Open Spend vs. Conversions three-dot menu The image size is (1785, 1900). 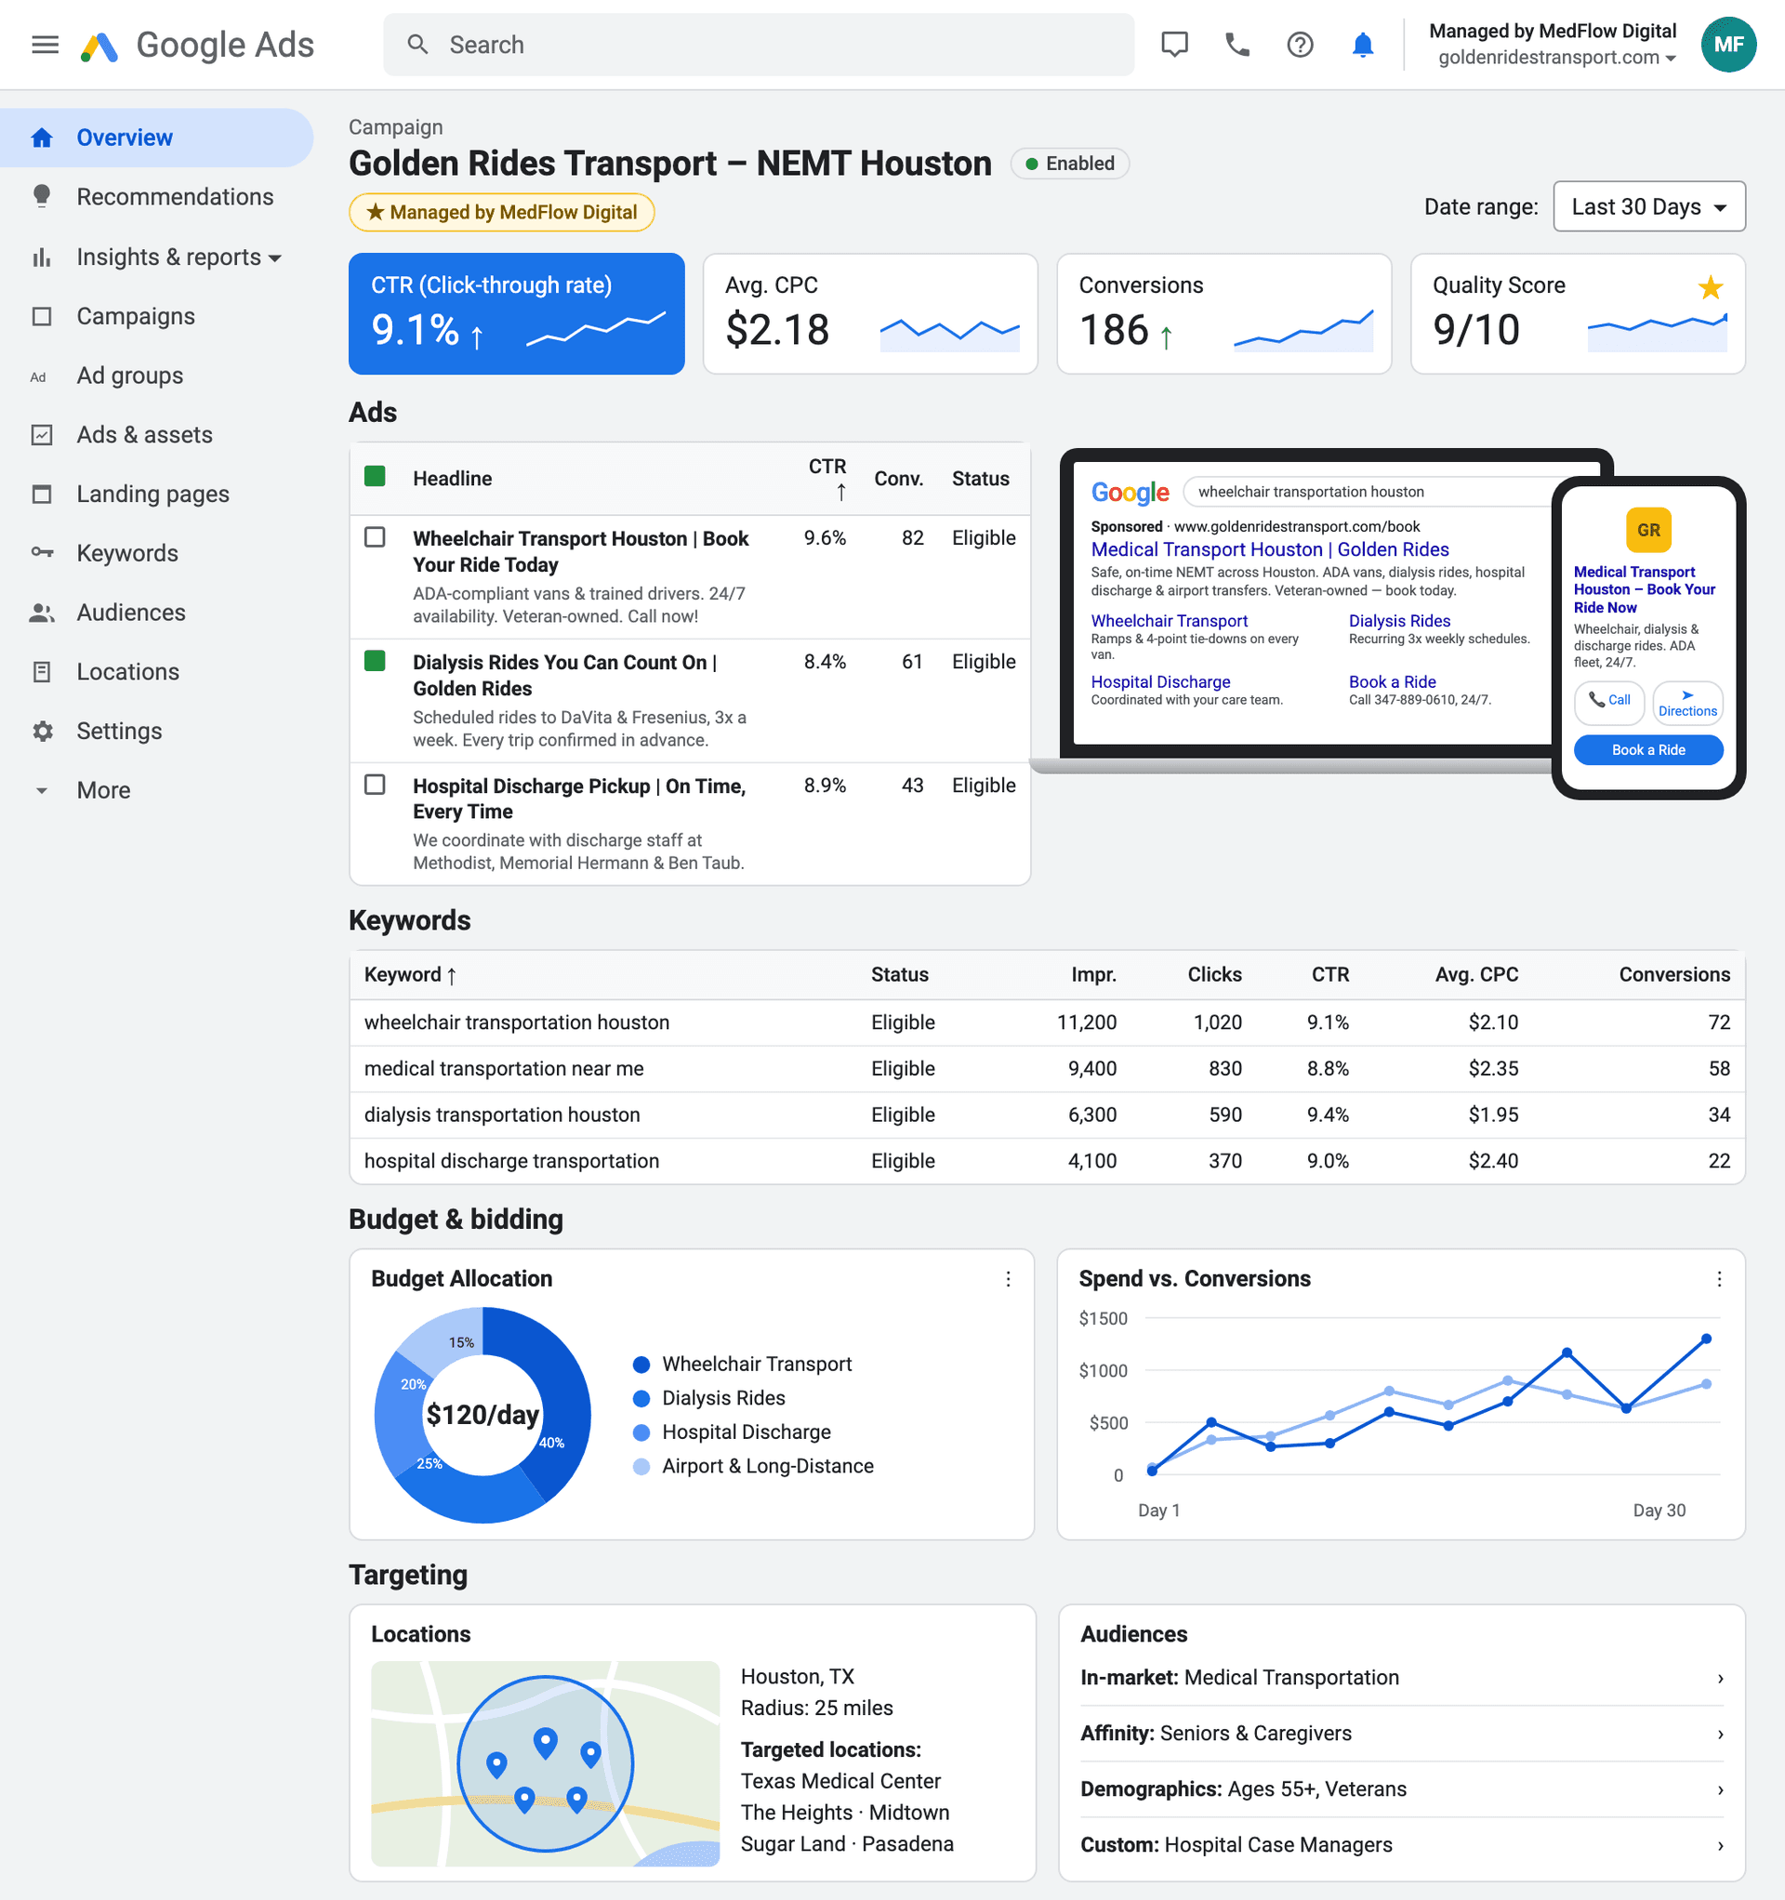click(1719, 1279)
